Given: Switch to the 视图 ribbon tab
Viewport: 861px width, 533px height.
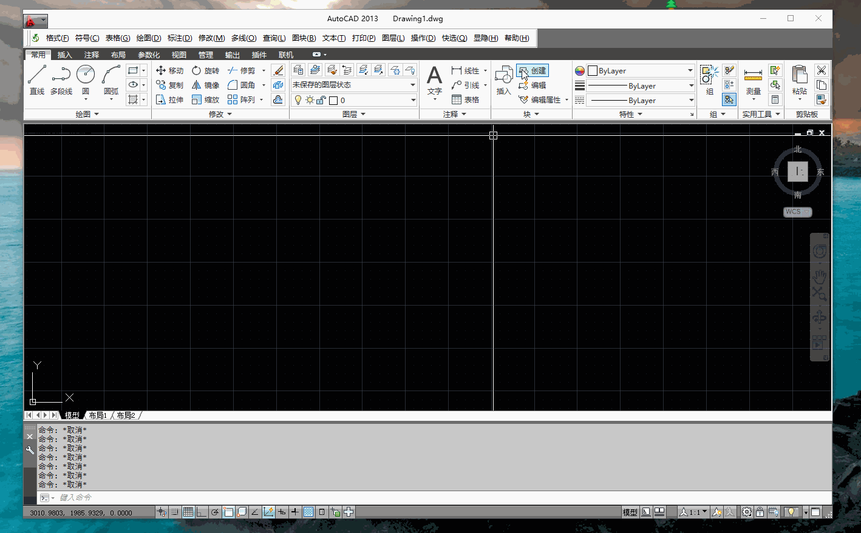Looking at the screenshot, I should (x=179, y=55).
